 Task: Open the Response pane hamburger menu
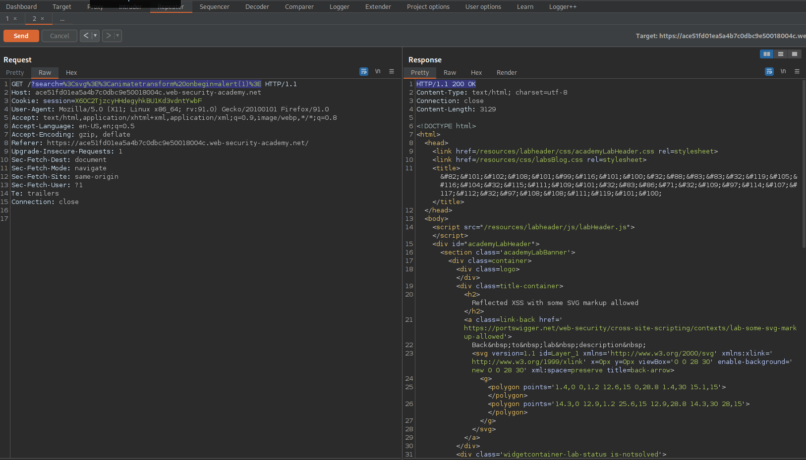797,71
